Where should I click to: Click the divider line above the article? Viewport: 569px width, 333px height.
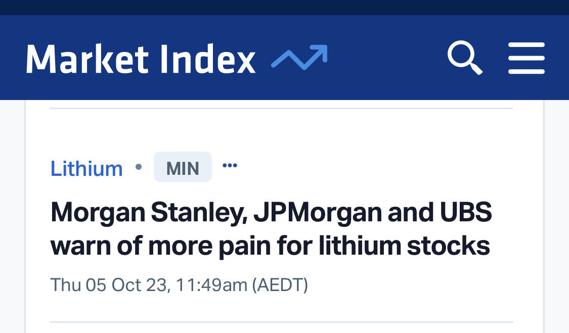(281, 108)
